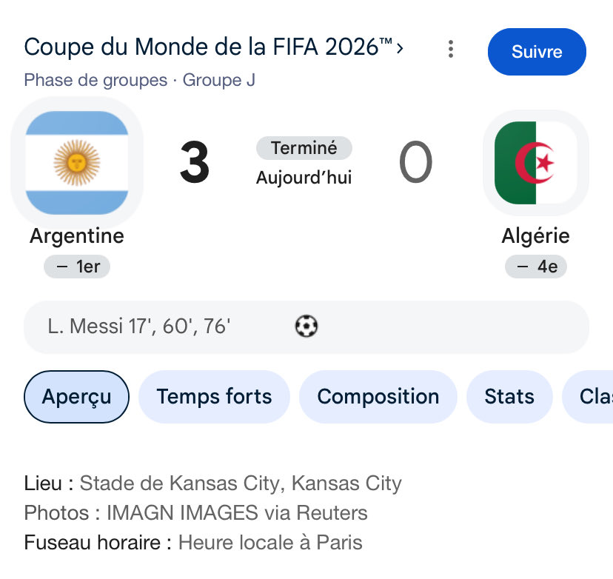Click the Argentina flag icon
613x579 pixels.
point(77,163)
